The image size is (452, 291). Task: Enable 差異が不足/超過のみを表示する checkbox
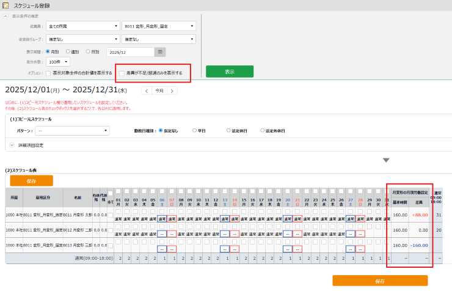123,73
